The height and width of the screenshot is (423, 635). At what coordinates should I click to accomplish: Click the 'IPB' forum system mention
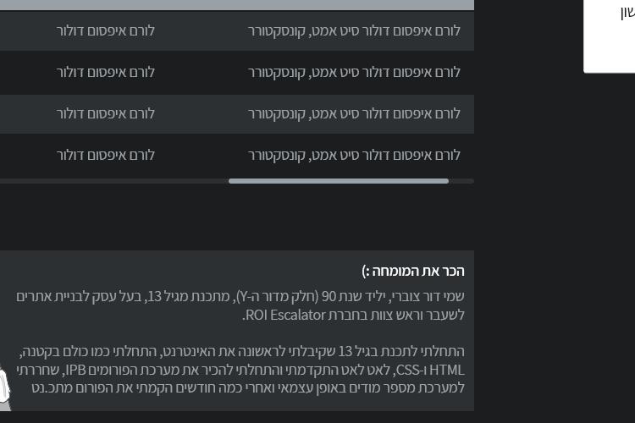[75, 370]
